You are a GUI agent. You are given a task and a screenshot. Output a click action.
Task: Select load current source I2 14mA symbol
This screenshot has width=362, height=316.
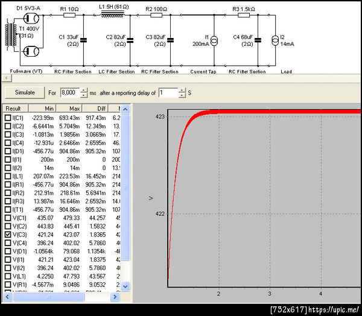275,41
